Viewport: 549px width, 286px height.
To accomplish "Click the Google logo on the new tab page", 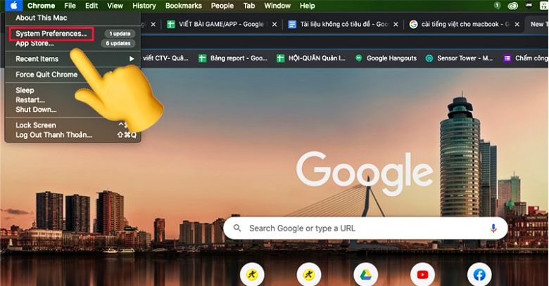I will 365,173.
